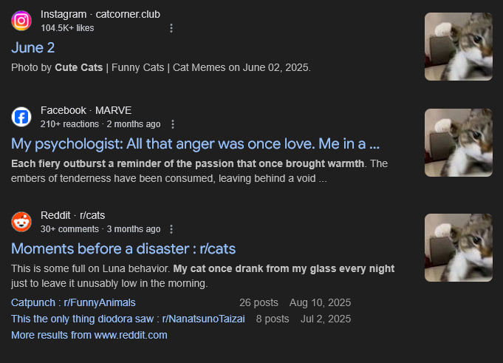Image resolution: width=503 pixels, height=363 pixels.
Task: Open the Reddit result's three-dot menu
Action: (171, 229)
